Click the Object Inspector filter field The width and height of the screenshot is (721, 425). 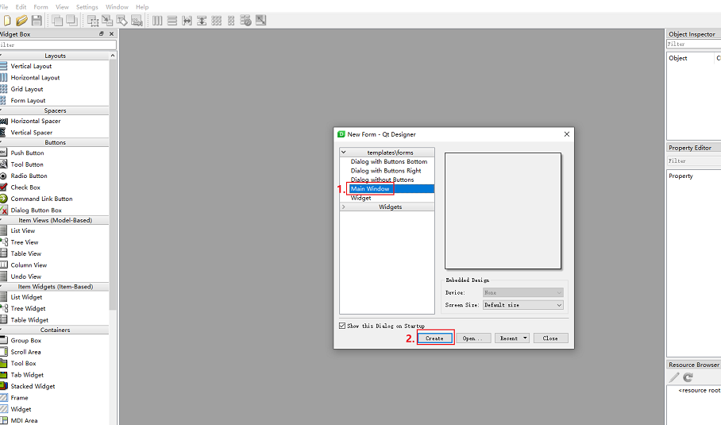pyautogui.click(x=694, y=44)
